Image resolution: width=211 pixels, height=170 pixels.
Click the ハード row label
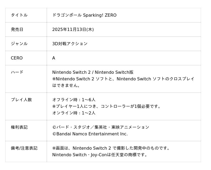[x=17, y=72]
